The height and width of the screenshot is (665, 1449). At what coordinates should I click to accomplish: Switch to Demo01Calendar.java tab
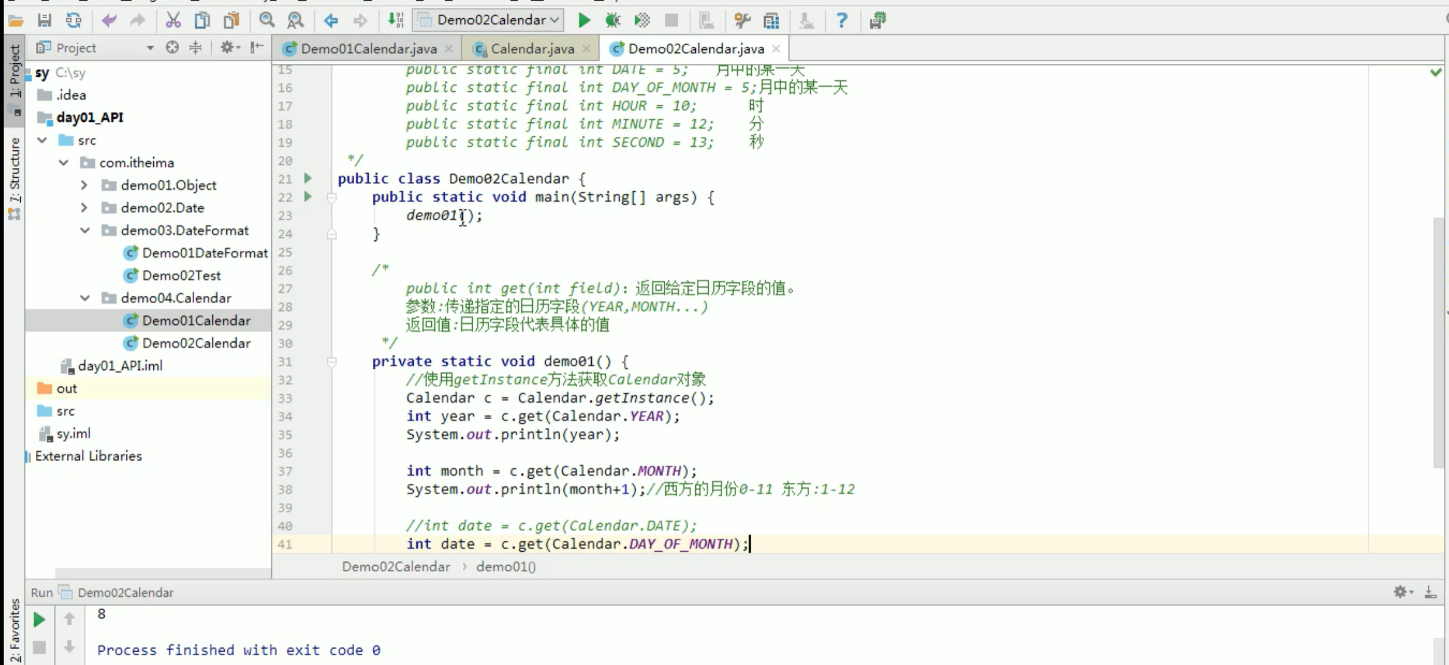[x=368, y=49]
